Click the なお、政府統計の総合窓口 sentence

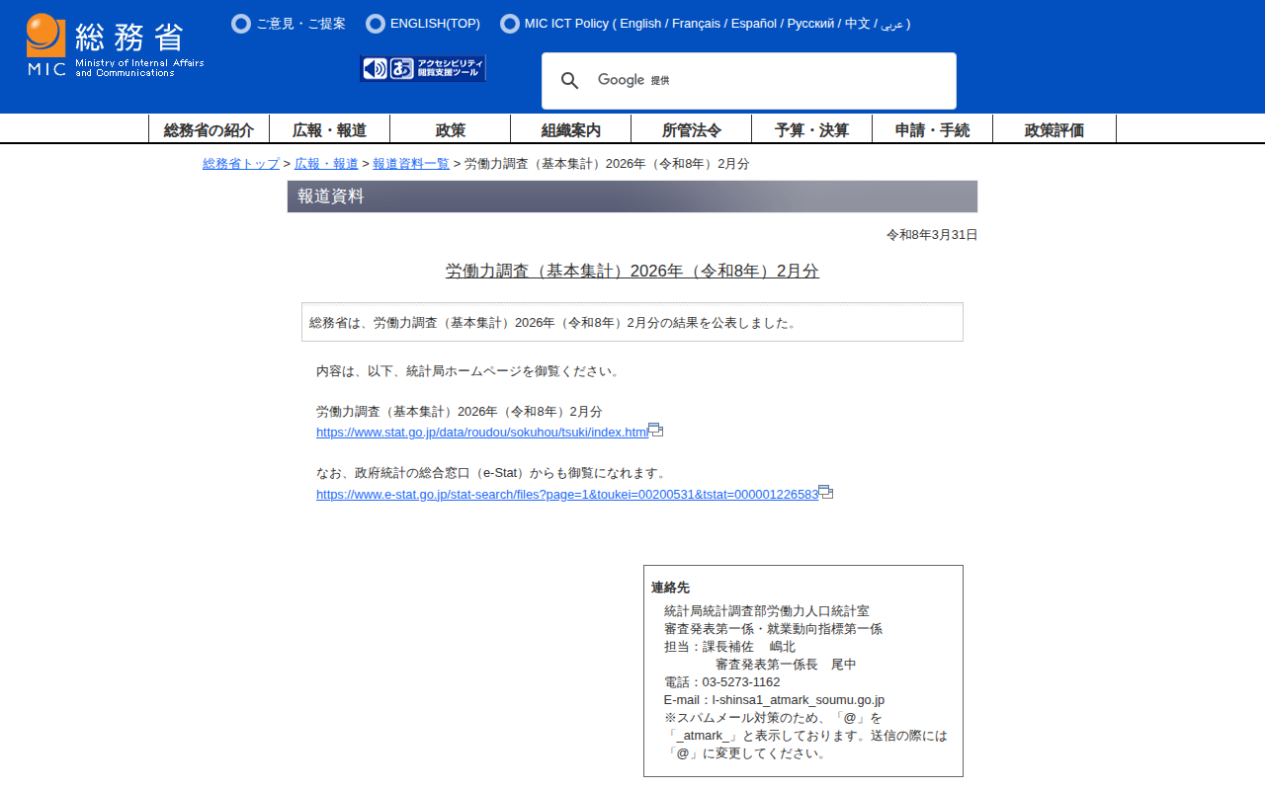(x=493, y=473)
